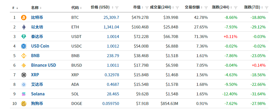This screenshot has width=275, height=110.
Task: Open the 泰达币 link
Action: point(37,37)
